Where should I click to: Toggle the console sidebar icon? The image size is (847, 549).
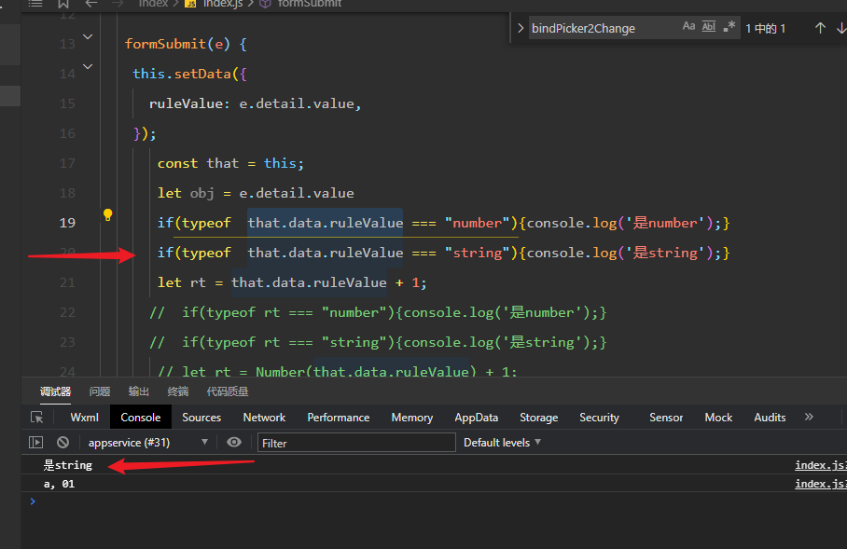click(35, 443)
